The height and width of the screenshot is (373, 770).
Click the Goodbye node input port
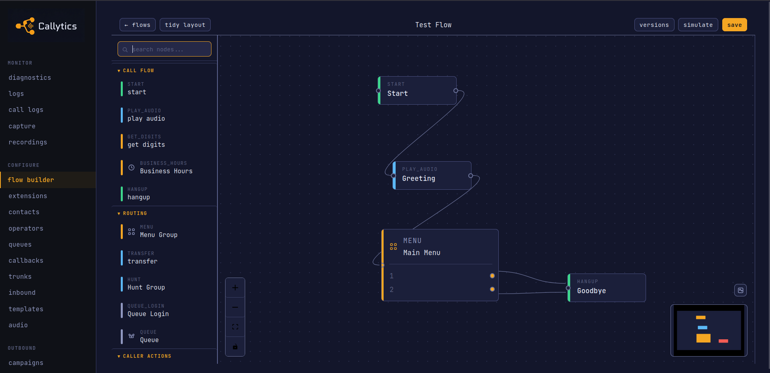(x=568, y=288)
